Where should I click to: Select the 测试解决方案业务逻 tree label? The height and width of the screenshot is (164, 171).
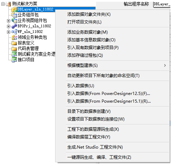(x=36, y=54)
